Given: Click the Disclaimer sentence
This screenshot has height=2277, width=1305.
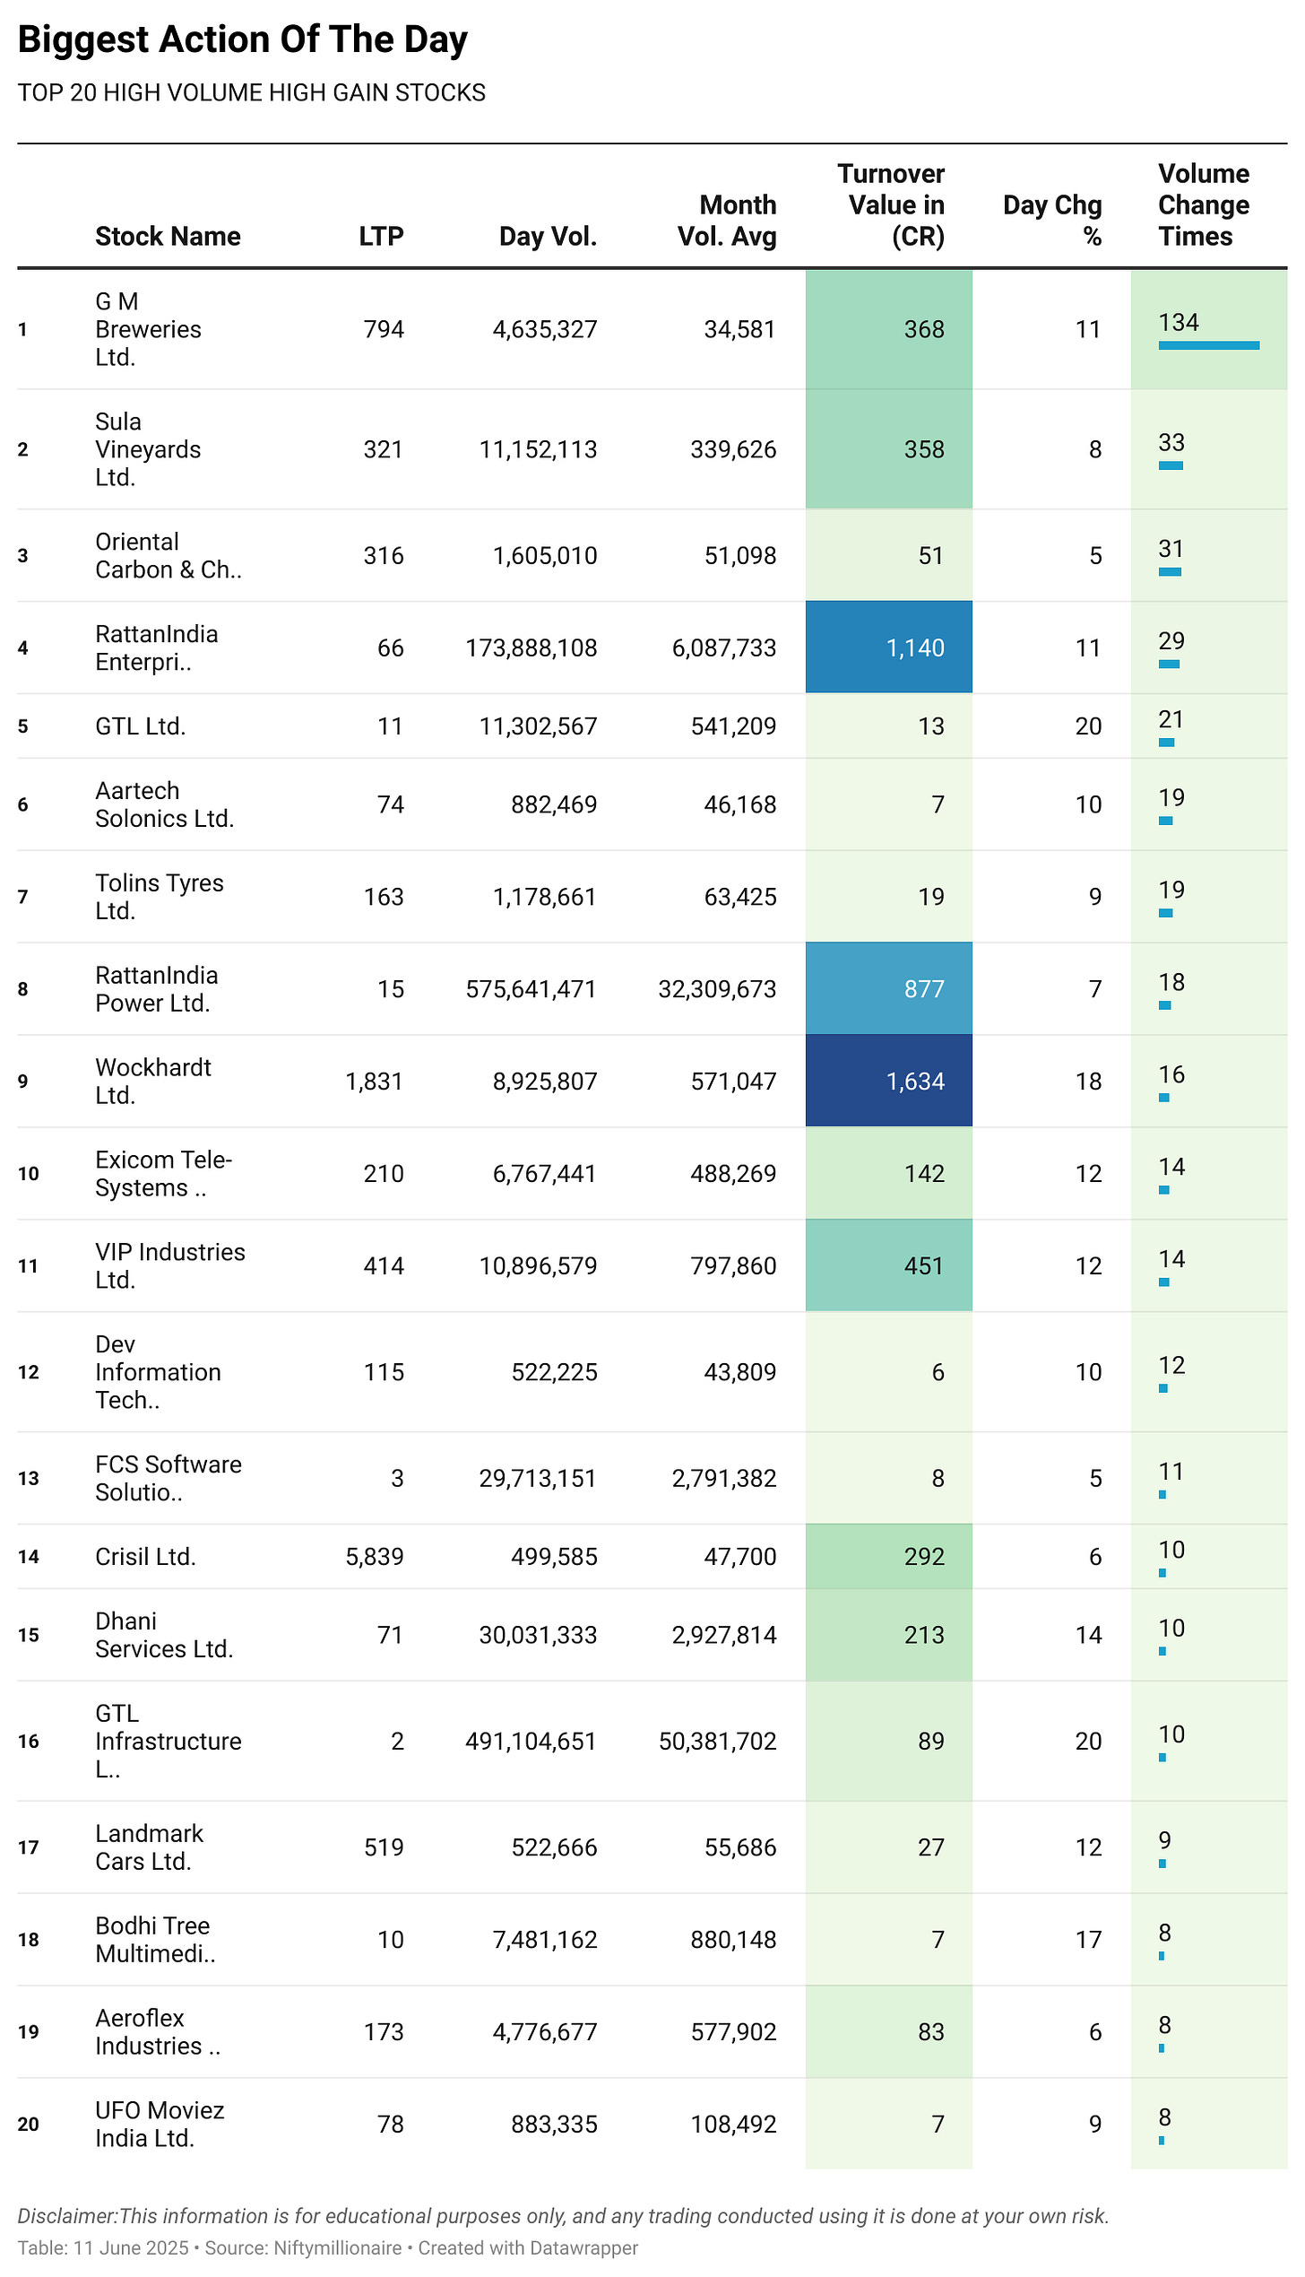Looking at the screenshot, I should 563,2216.
